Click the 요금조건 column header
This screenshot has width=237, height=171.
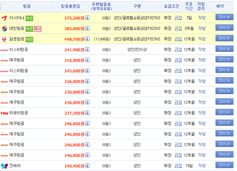tap(171, 6)
